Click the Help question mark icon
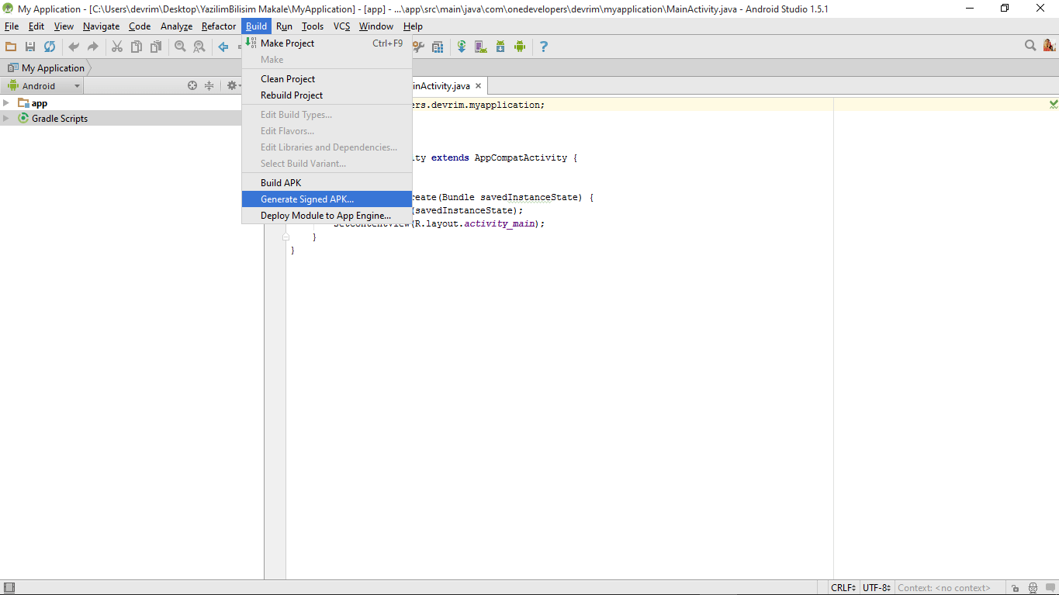 click(x=543, y=47)
